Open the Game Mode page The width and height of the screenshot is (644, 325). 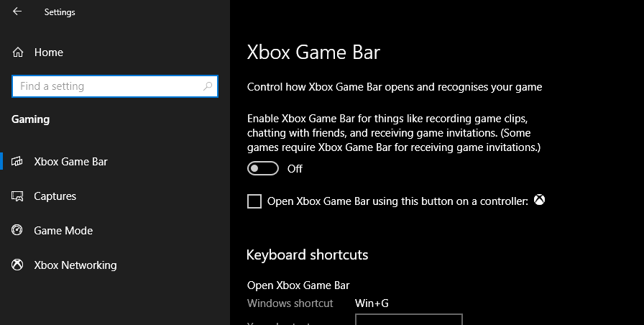click(x=63, y=231)
